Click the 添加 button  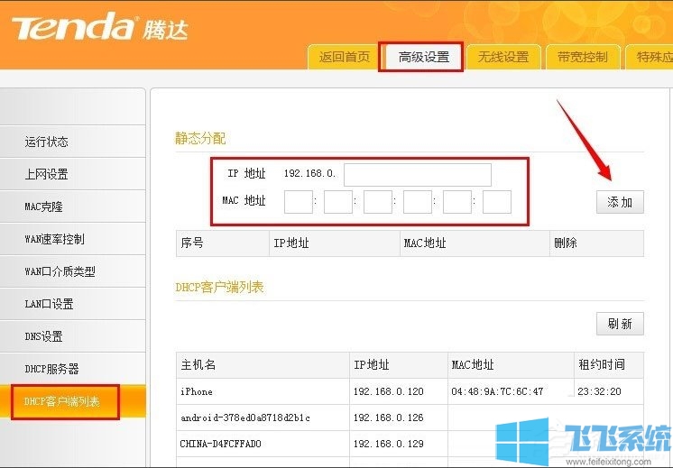click(620, 202)
